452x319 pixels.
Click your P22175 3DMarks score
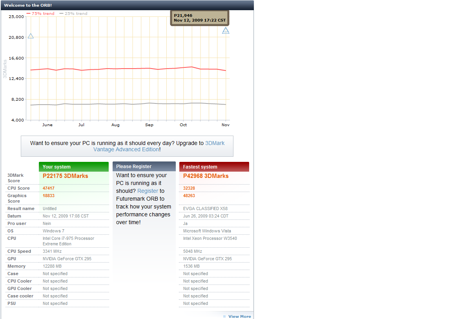pos(65,176)
